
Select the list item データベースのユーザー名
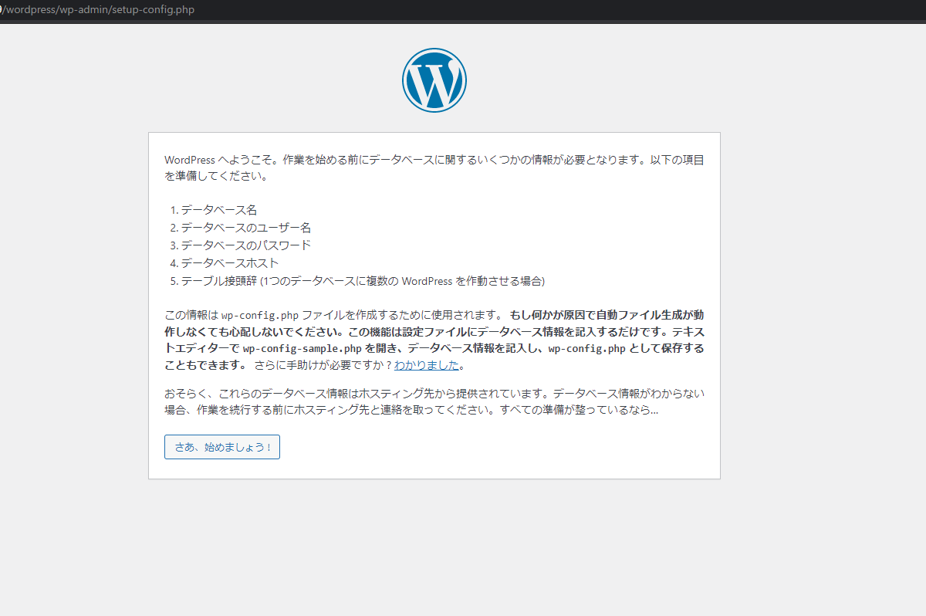coord(246,228)
